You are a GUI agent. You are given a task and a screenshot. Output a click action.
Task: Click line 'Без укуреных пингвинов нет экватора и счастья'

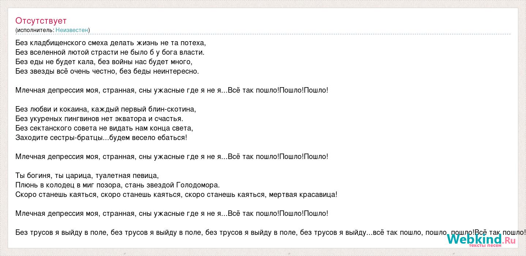tap(99, 119)
